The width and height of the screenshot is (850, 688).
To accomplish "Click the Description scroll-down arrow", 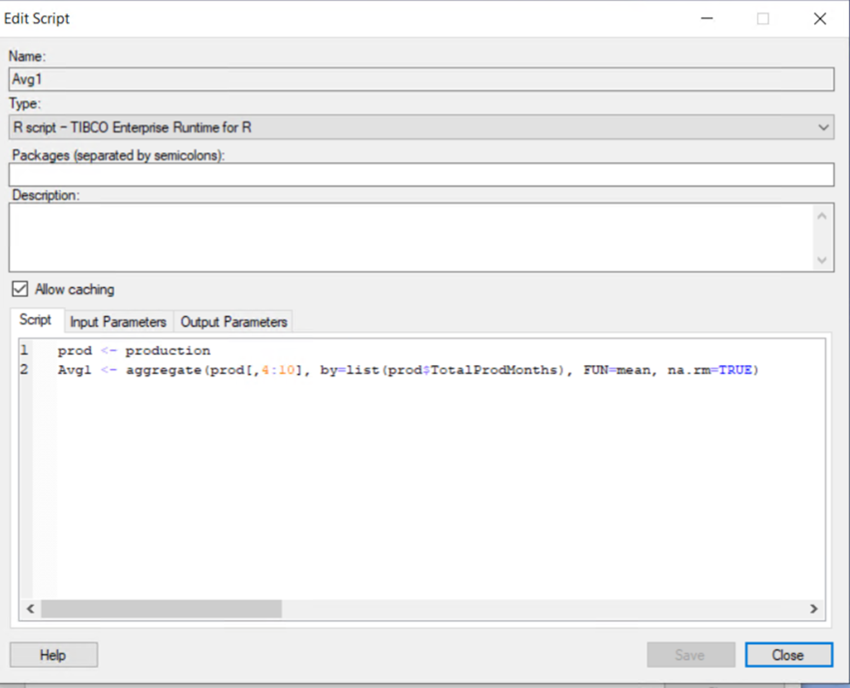I will 822,260.
